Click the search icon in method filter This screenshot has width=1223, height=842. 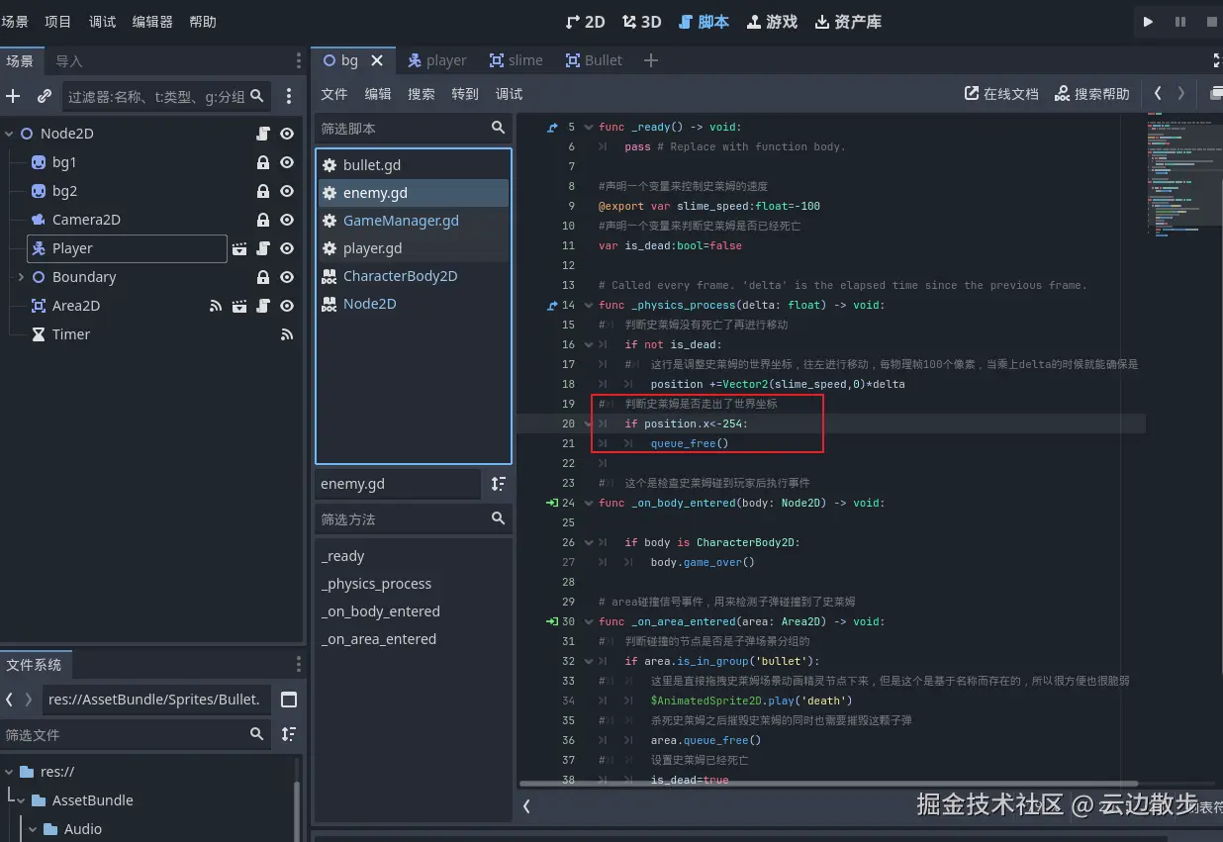tap(498, 518)
